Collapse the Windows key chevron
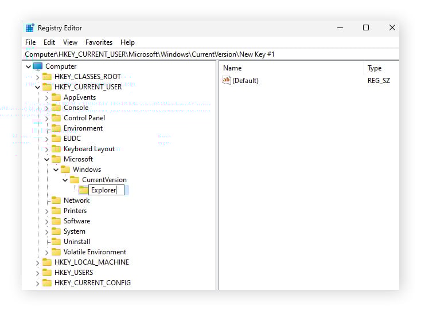Image resolution: width=421 pixels, height=311 pixels. click(x=56, y=170)
